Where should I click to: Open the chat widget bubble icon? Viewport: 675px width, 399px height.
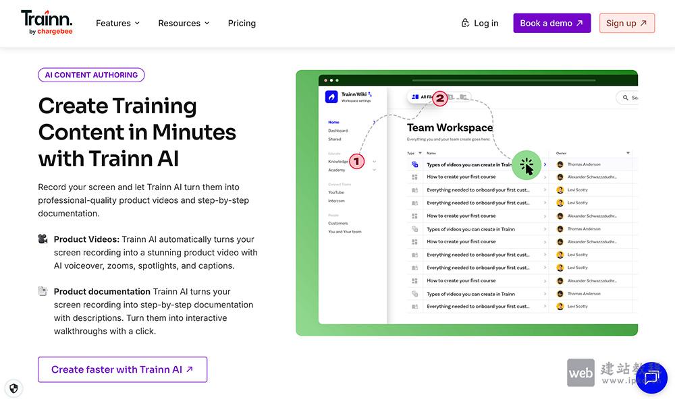pyautogui.click(x=651, y=378)
